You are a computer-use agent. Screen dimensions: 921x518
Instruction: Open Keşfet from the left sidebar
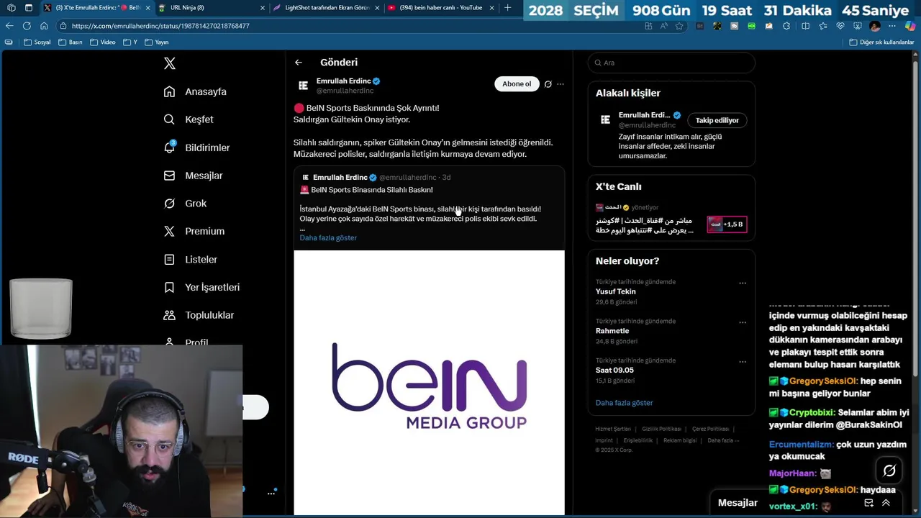point(189,119)
